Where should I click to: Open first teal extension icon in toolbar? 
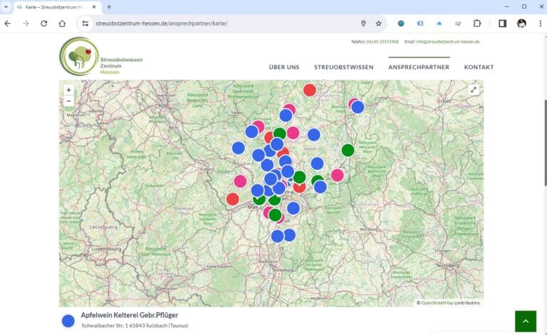401,23
